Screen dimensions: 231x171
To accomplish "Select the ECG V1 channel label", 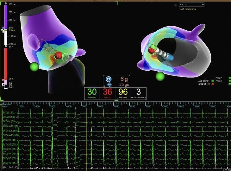I will pos(9,140).
